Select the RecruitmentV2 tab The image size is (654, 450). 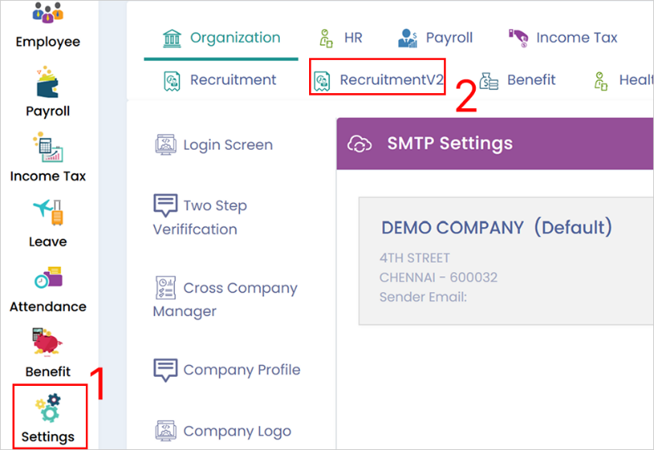(378, 80)
